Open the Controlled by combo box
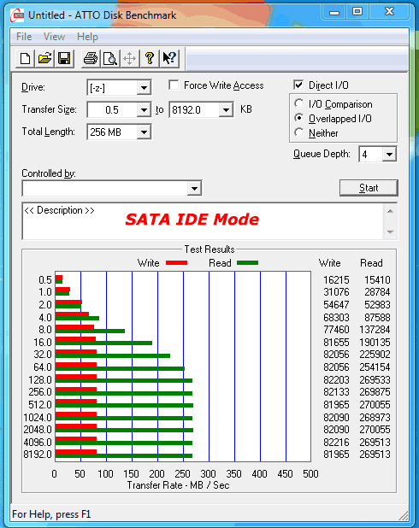The image size is (419, 528). tap(112, 188)
